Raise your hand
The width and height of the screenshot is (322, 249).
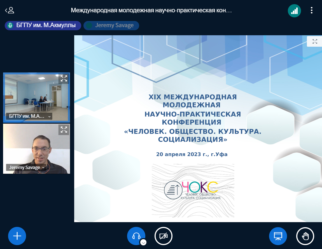305,236
